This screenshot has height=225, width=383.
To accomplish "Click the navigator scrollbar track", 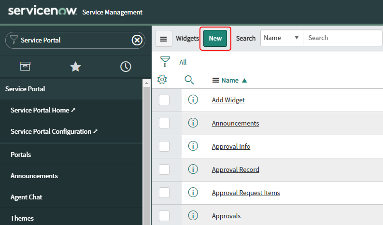I will [x=146, y=156].
